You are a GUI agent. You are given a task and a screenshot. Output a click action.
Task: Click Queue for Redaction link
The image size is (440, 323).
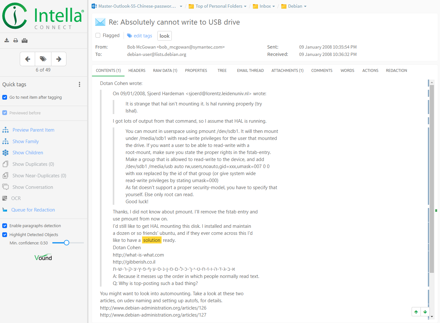click(x=33, y=210)
